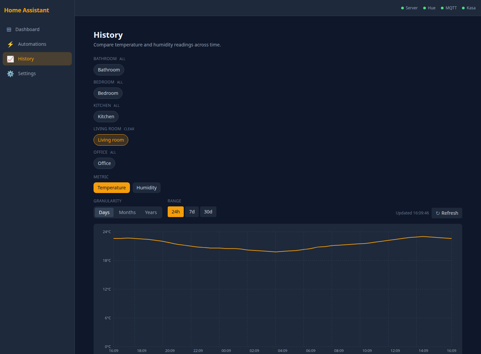Viewport: 481px width, 354px height.
Task: Click the Server status indicator
Action: click(x=409, y=8)
